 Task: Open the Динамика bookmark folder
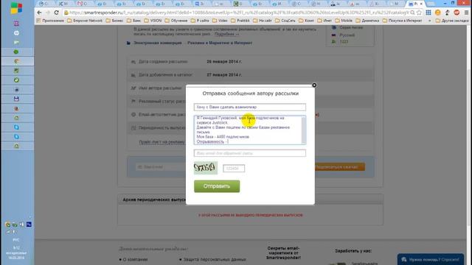[x=367, y=21]
